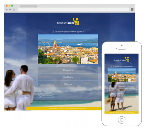Choose the Strasbourg answer in the browser
The height and width of the screenshot is (129, 144).
[68, 70]
